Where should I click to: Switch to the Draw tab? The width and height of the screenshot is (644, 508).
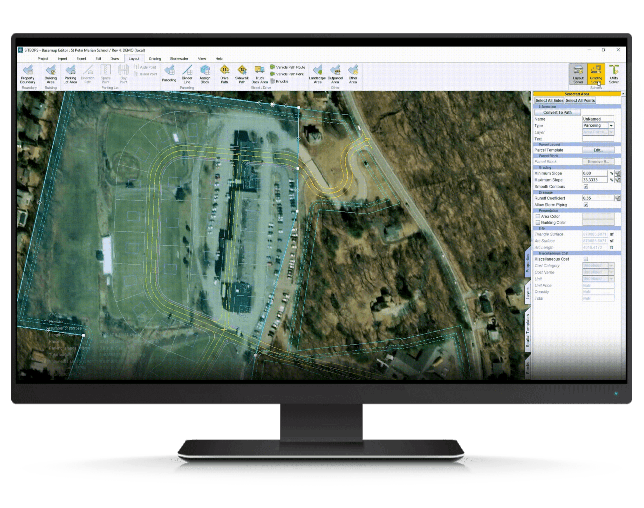pos(115,59)
